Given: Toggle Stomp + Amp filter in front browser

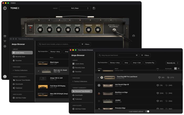Looking at the screenshot, I should point(115,63).
